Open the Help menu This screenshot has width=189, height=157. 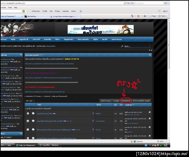point(15,8)
